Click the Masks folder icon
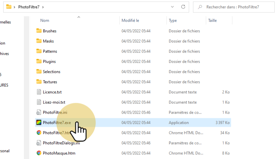276x159 pixels. 39,41
